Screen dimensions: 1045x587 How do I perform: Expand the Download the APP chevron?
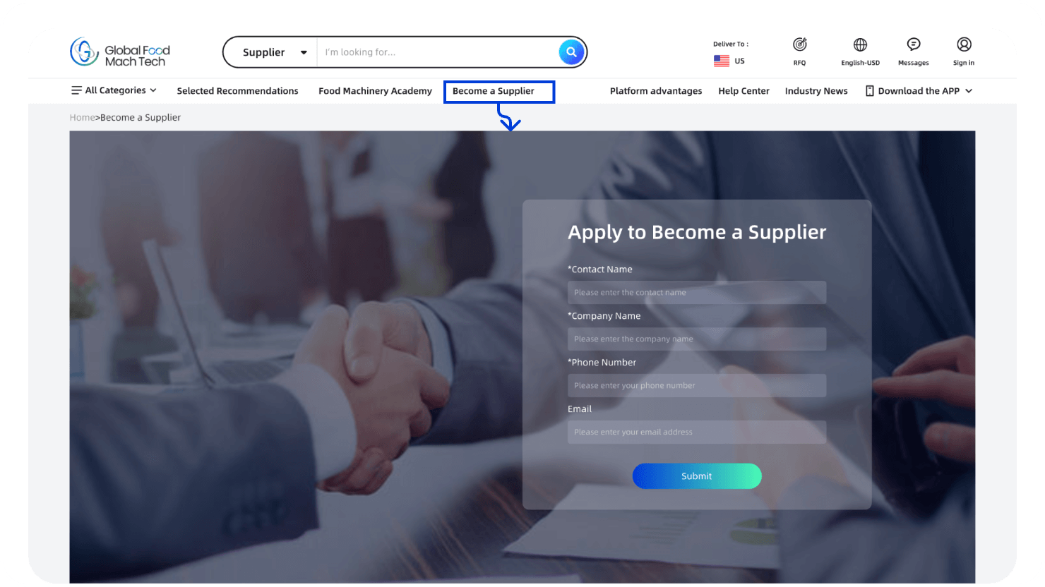pyautogui.click(x=969, y=91)
